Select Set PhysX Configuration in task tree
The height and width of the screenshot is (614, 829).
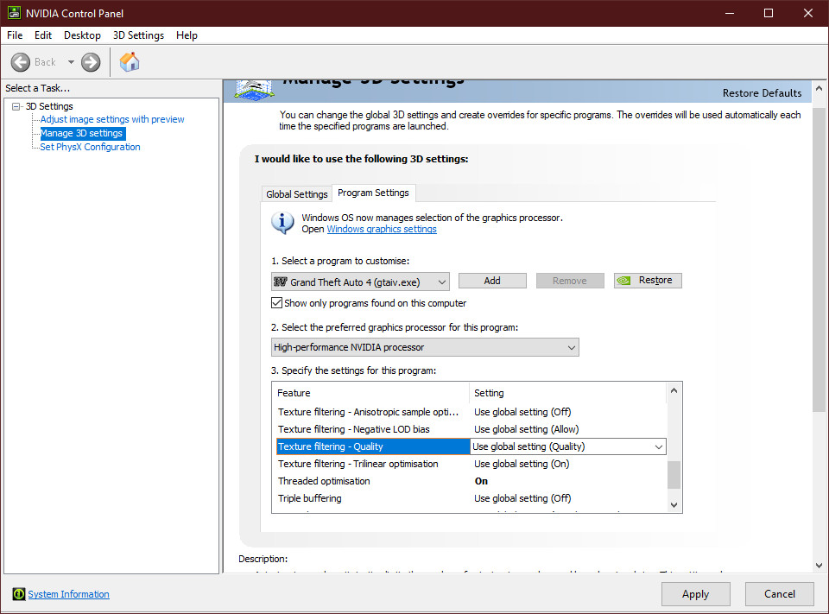click(x=90, y=147)
